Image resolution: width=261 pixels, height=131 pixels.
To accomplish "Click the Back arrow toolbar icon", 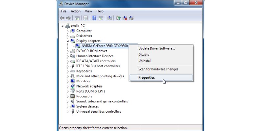I will [x=62, y=18].
